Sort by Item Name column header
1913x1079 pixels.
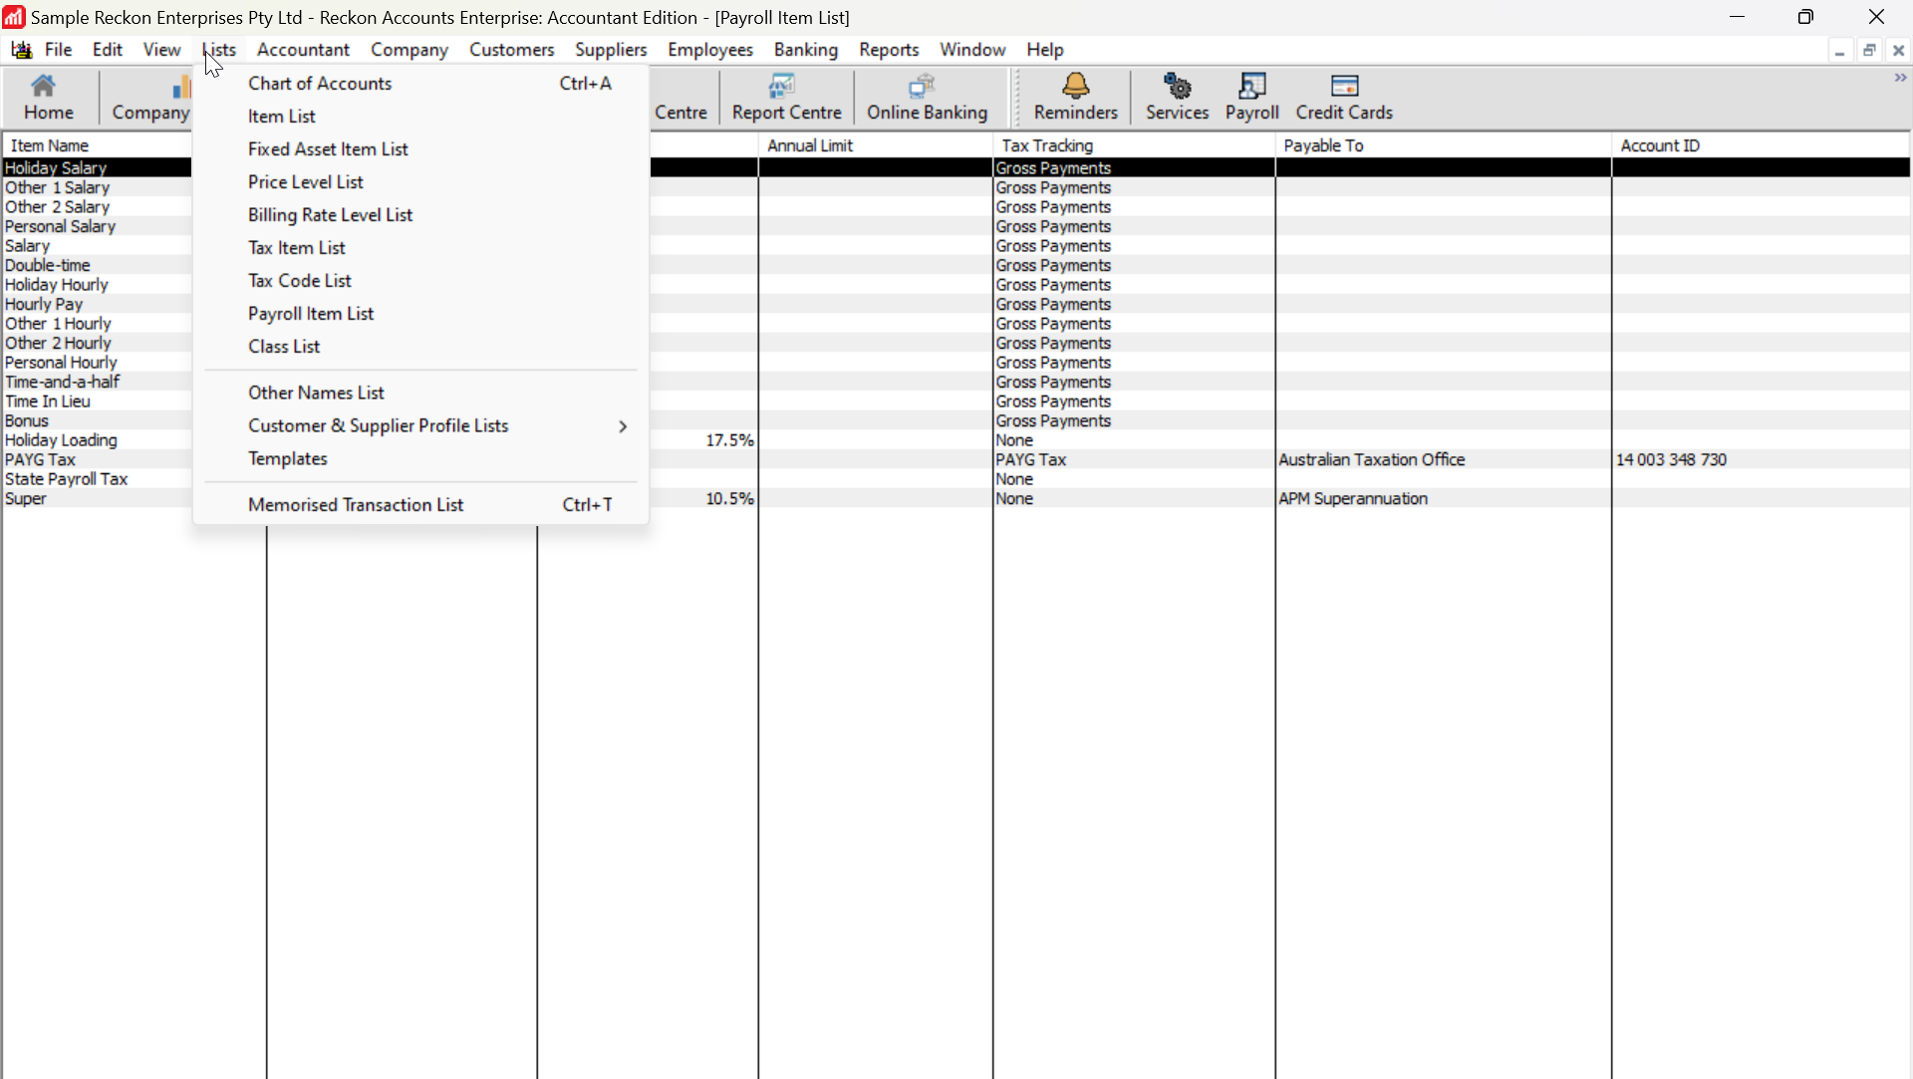[x=98, y=145]
